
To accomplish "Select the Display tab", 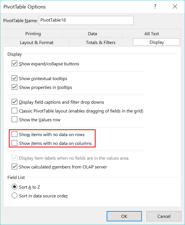I will [x=157, y=42].
